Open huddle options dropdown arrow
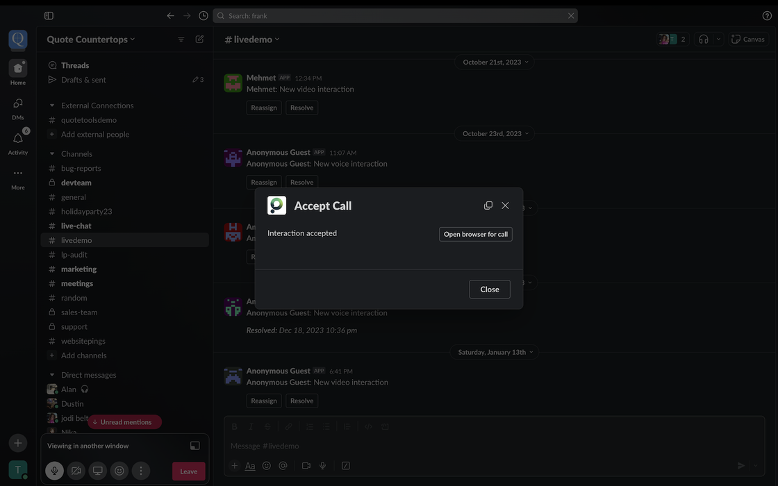Screen dimensions: 778x486 pos(718,39)
